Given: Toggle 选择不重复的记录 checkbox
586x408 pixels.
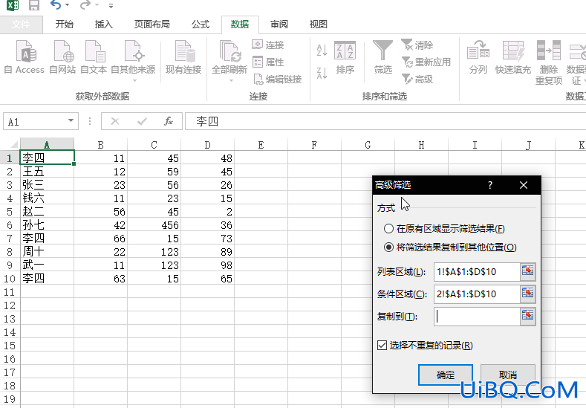Looking at the screenshot, I should click(382, 345).
